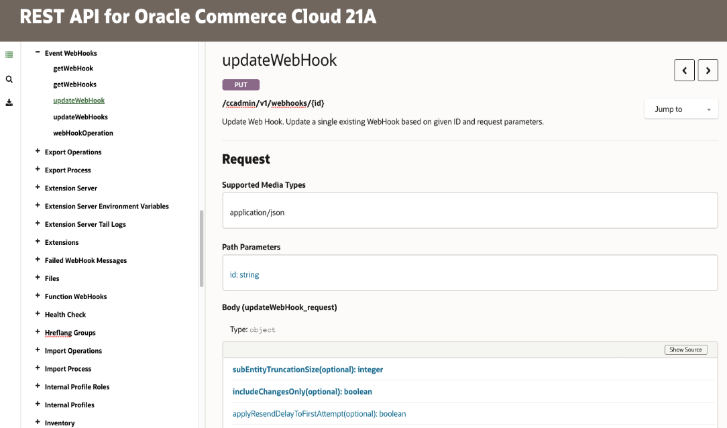The width and height of the screenshot is (727, 428).
Task: Click the Show Source button
Action: pos(685,350)
